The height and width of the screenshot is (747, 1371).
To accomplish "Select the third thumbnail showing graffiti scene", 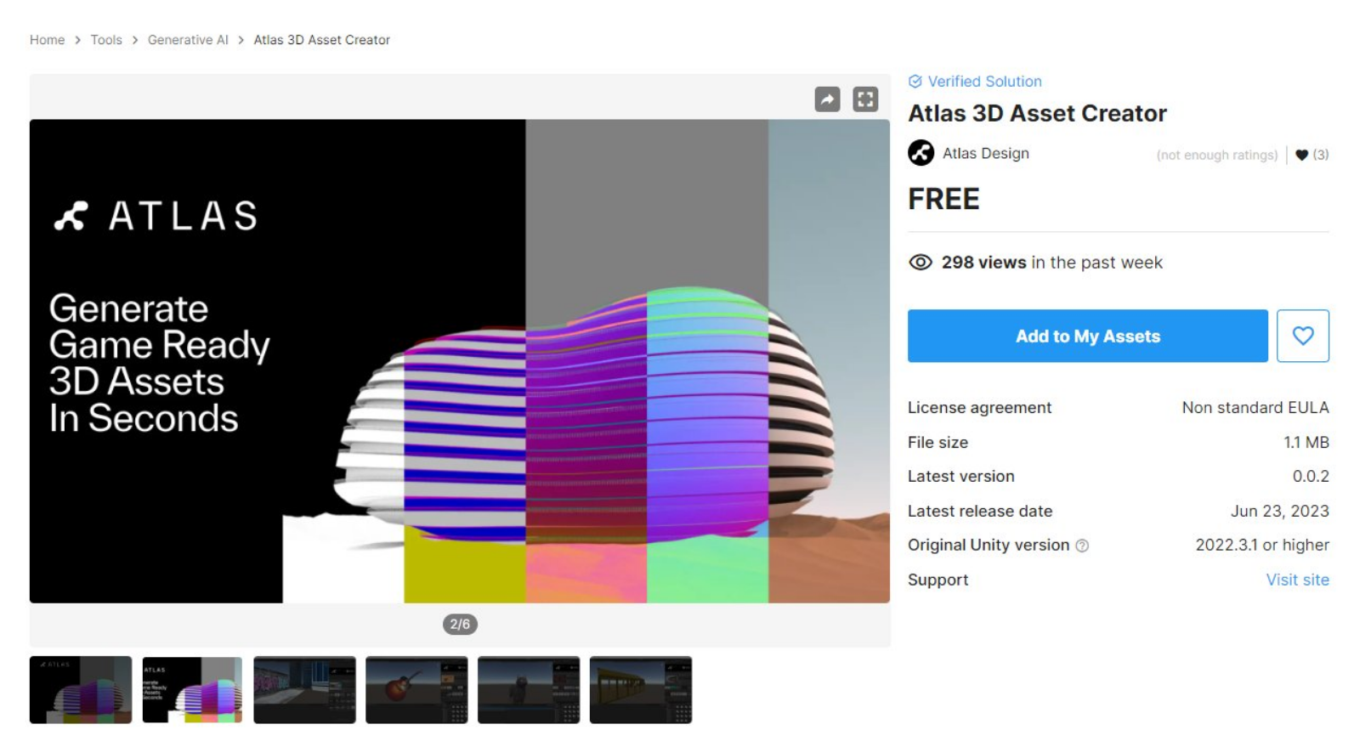I will (304, 690).
